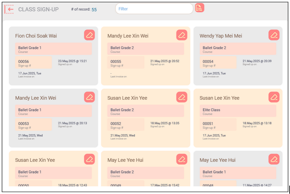The image size is (290, 194).
Task: Edit Mandy Lee Xin Wei's Ballet Grade 2 entry
Action: (181, 35)
